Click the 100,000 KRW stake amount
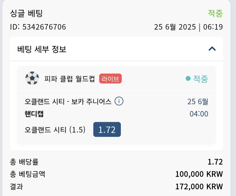 [199, 174]
